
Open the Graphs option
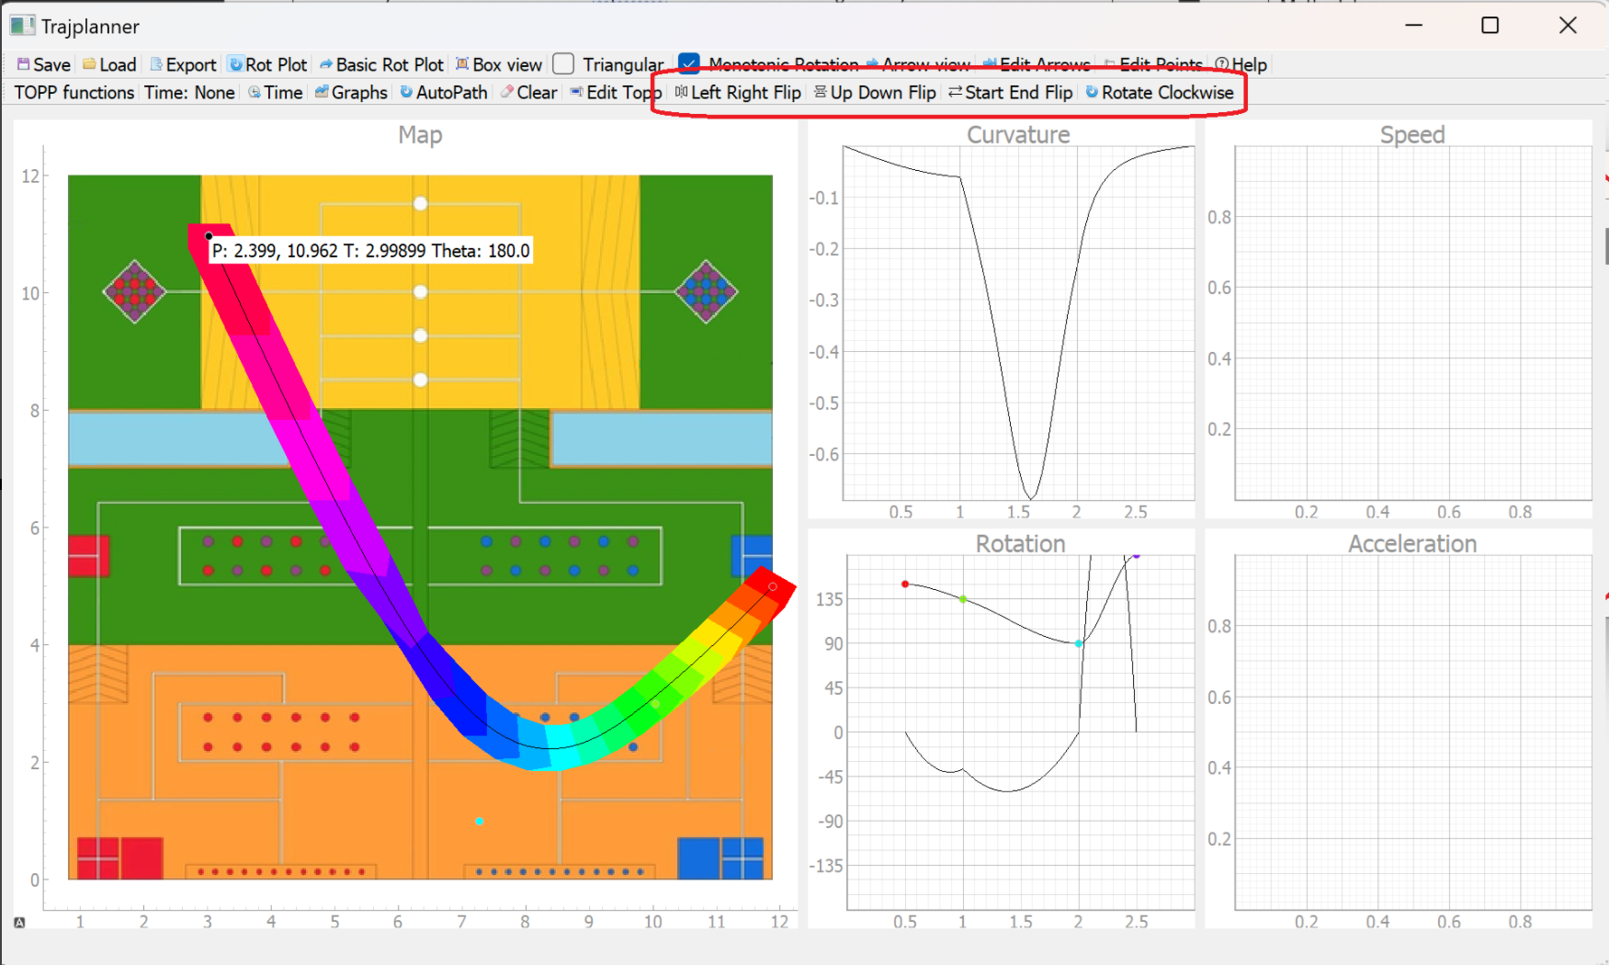click(351, 93)
